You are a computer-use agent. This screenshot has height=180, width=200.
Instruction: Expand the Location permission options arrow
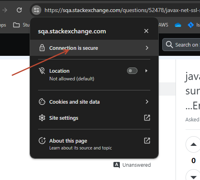coord(146,71)
